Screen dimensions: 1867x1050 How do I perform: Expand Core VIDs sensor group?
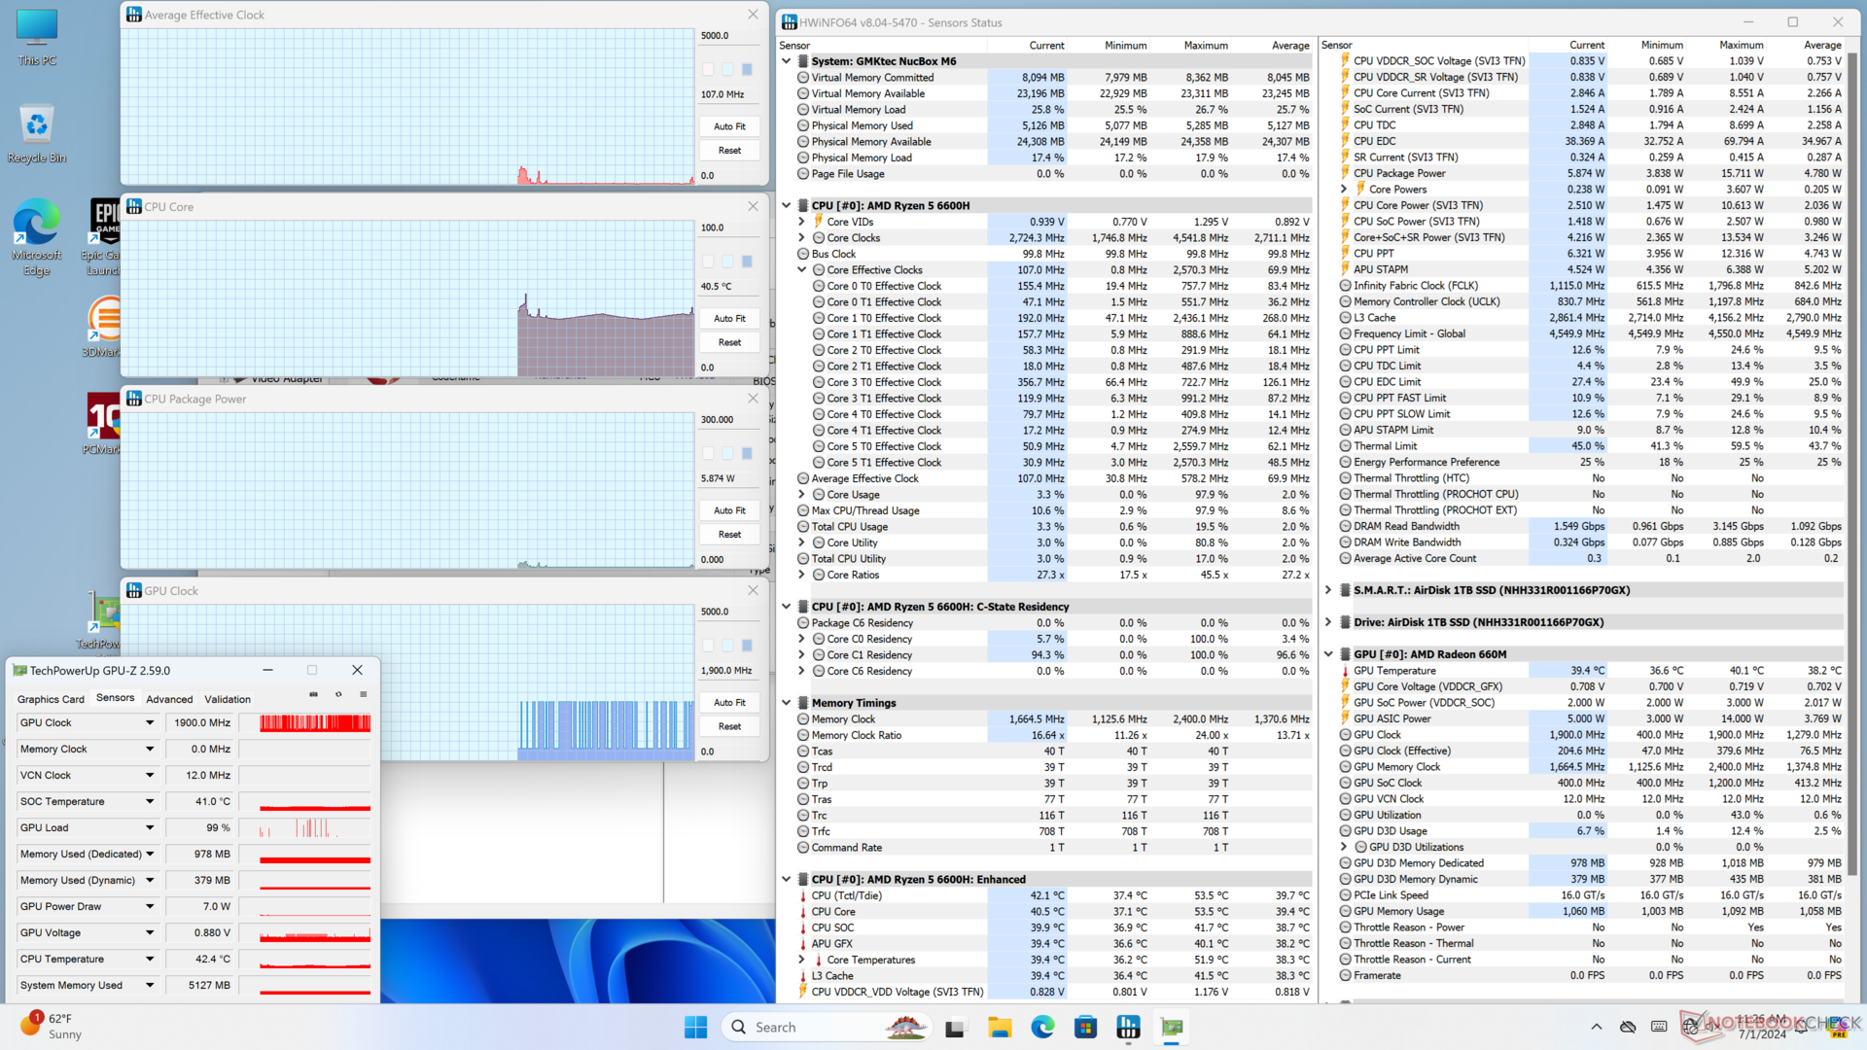tap(802, 222)
